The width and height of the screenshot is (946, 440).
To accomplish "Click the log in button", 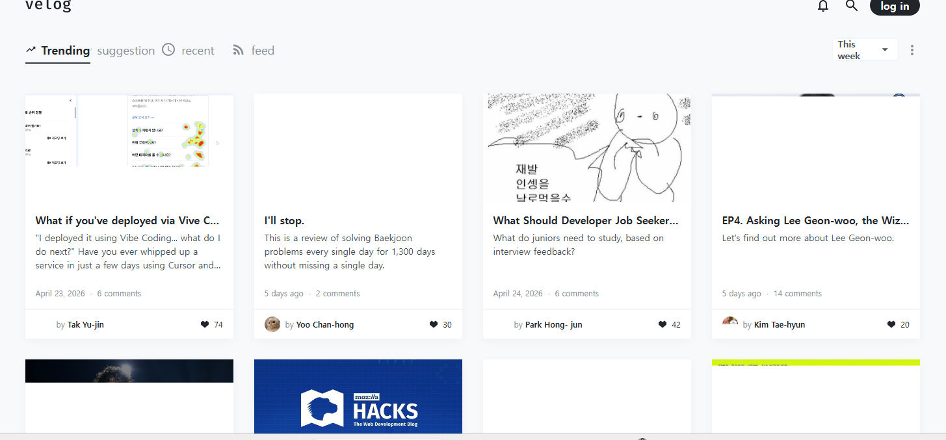I will pyautogui.click(x=895, y=6).
